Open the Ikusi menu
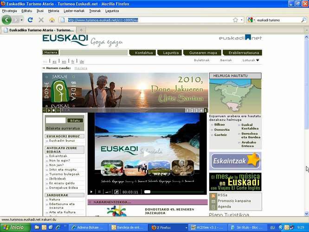309x232 pixels. pyautogui.click(x=40, y=11)
